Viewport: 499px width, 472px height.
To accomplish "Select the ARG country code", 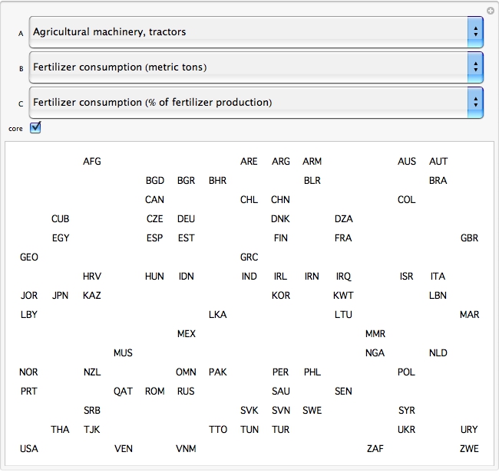I will 281,162.
